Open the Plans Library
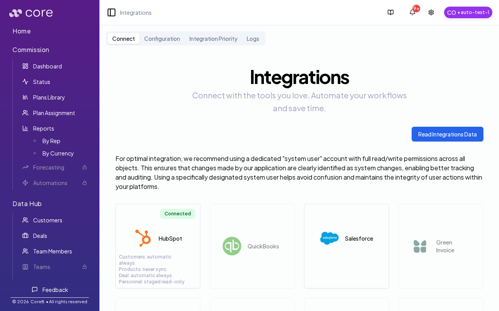 pyautogui.click(x=25, y=97)
